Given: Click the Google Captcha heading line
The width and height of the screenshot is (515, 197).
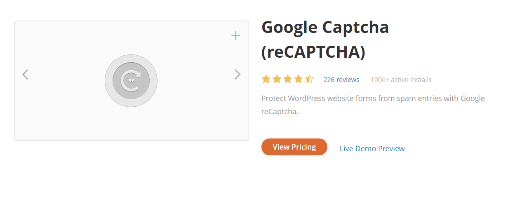Looking at the screenshot, I should [325, 27].
